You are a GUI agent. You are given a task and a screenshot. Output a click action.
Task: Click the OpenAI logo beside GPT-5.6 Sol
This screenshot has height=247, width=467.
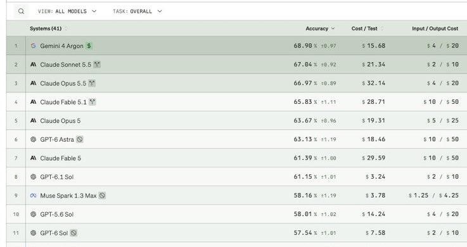coord(34,214)
